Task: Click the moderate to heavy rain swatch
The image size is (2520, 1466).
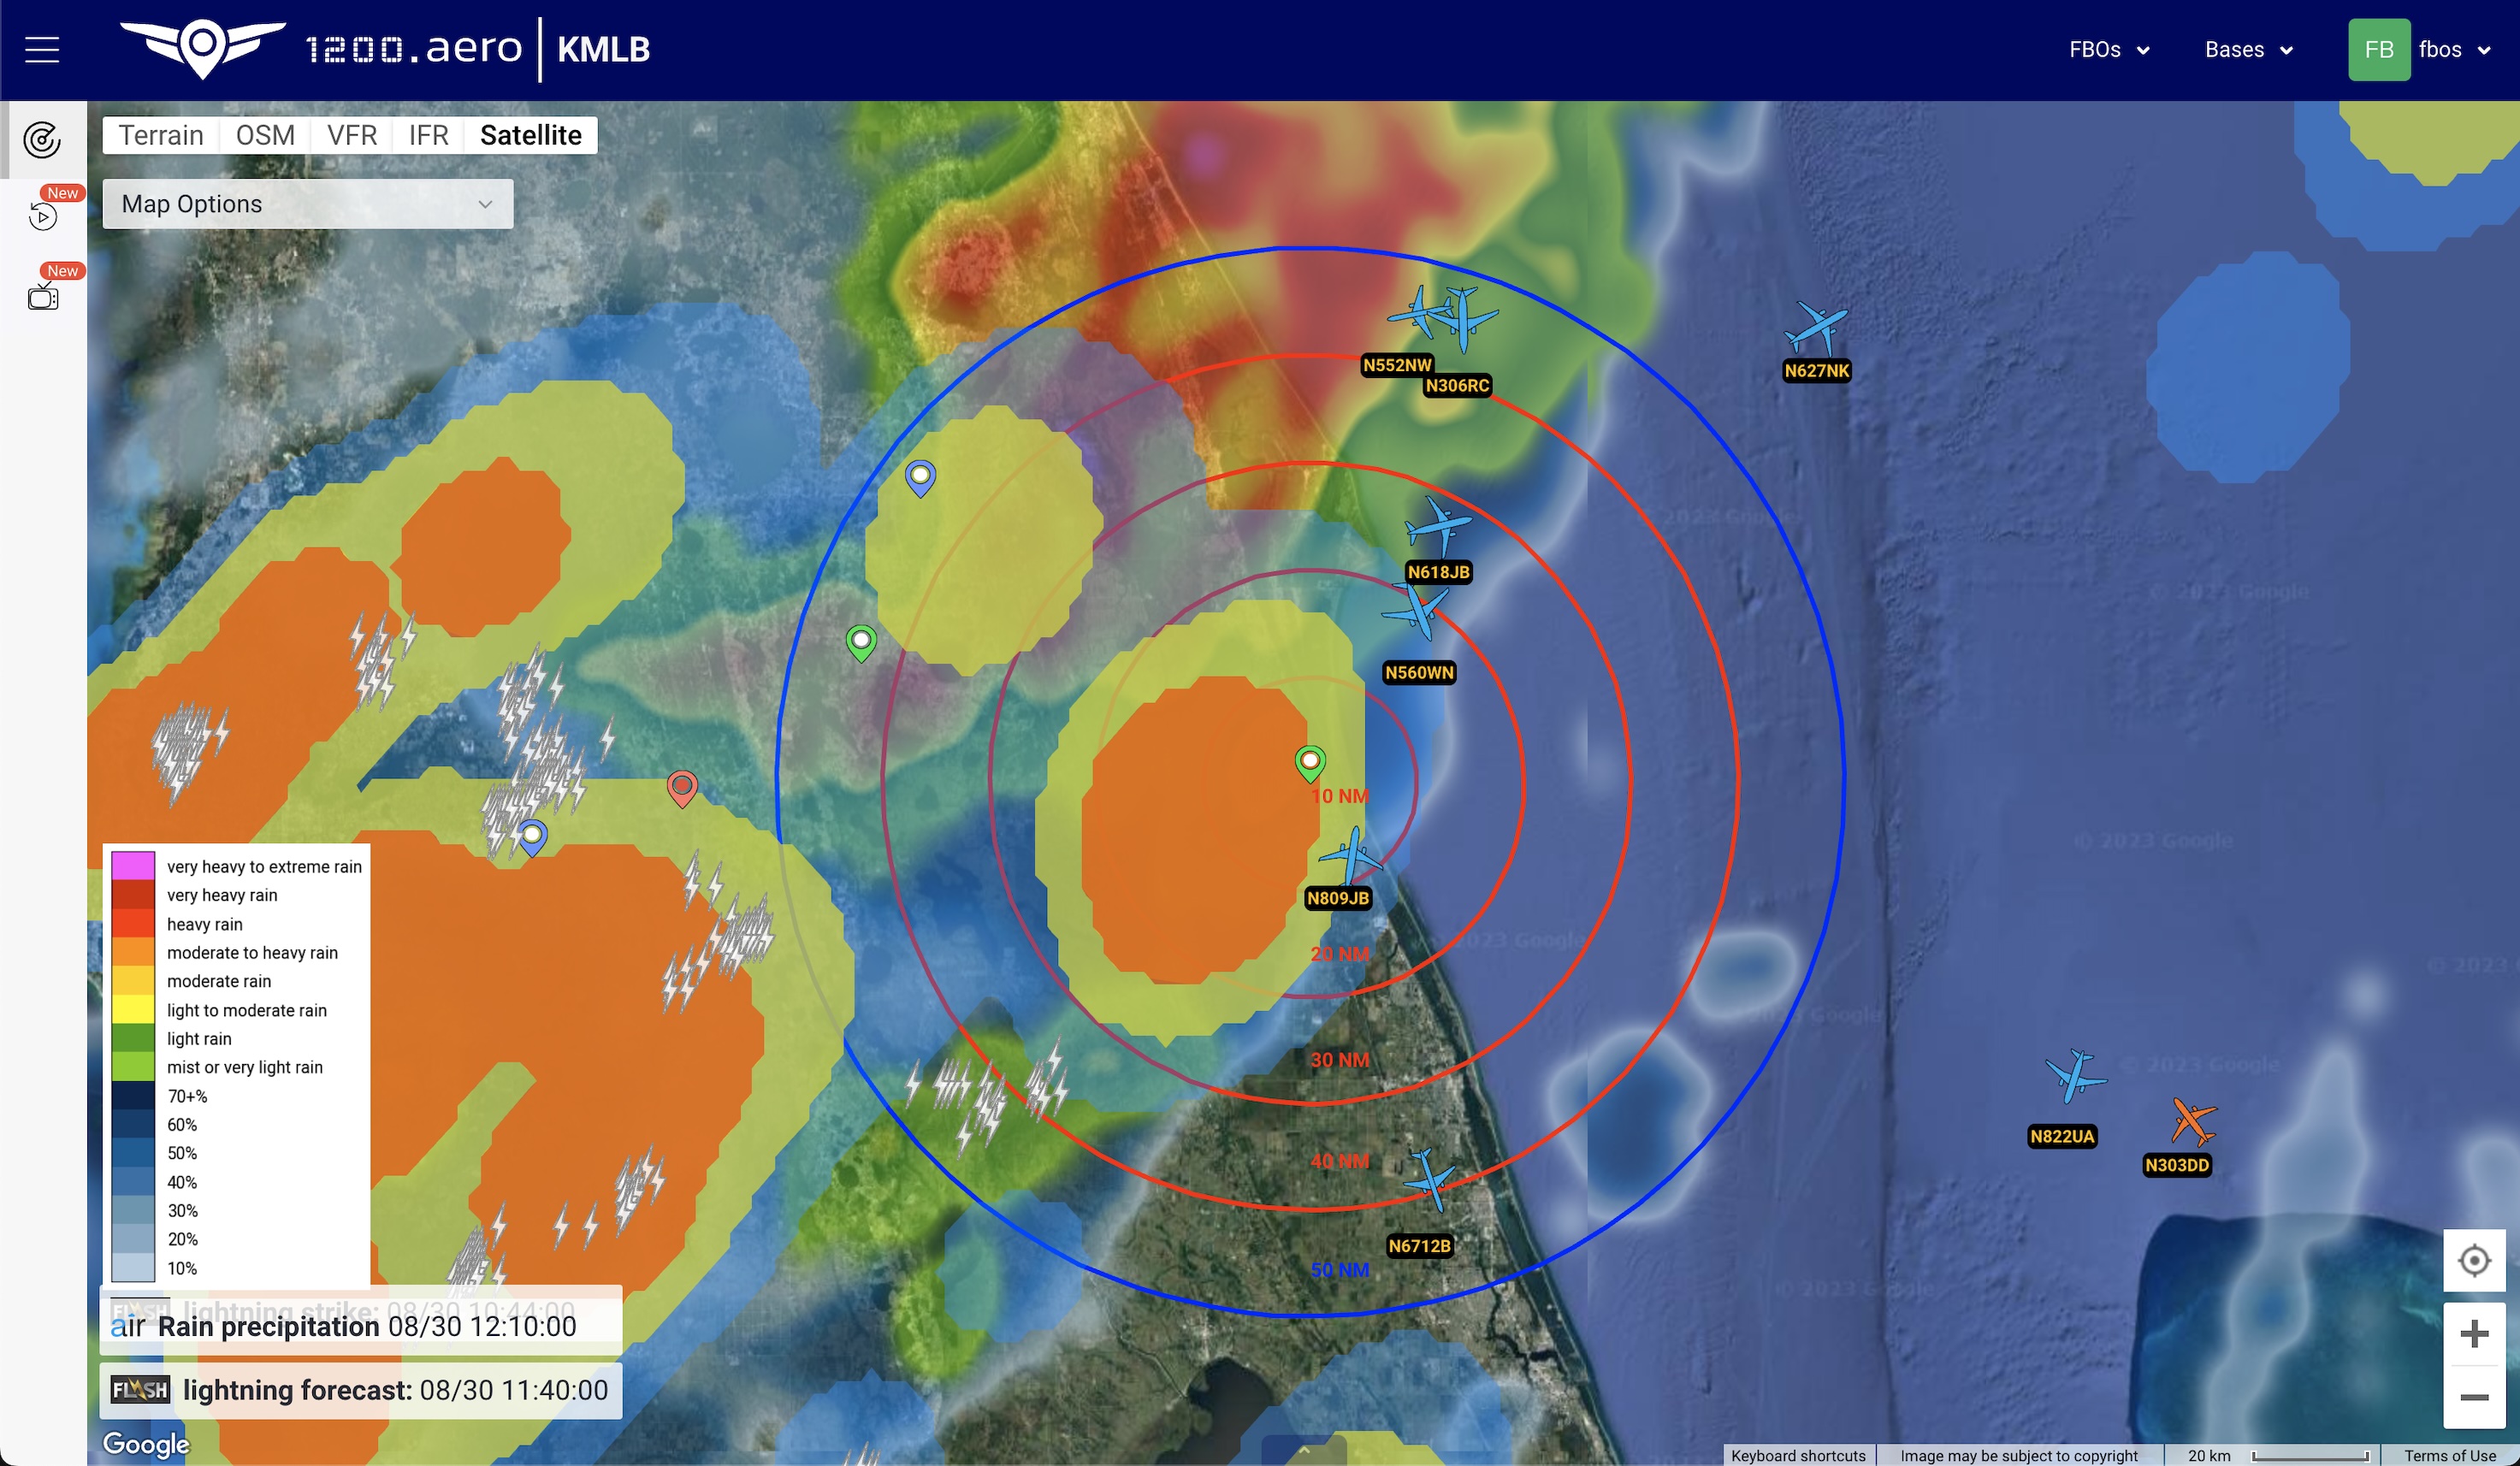Action: click(133, 952)
